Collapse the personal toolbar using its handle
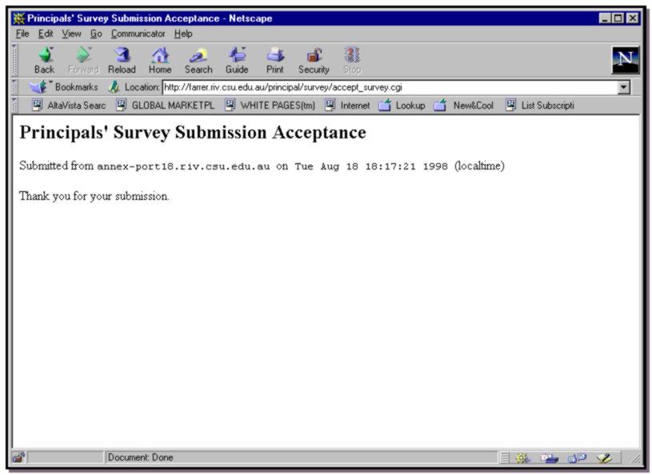652x475 pixels. point(15,105)
